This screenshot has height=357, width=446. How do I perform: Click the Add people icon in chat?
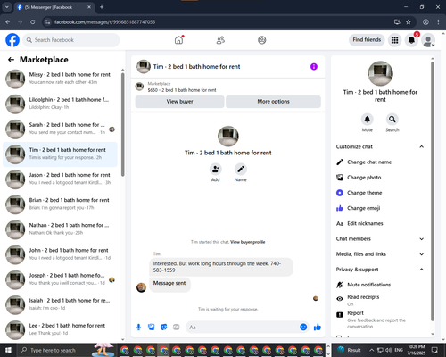click(x=215, y=169)
